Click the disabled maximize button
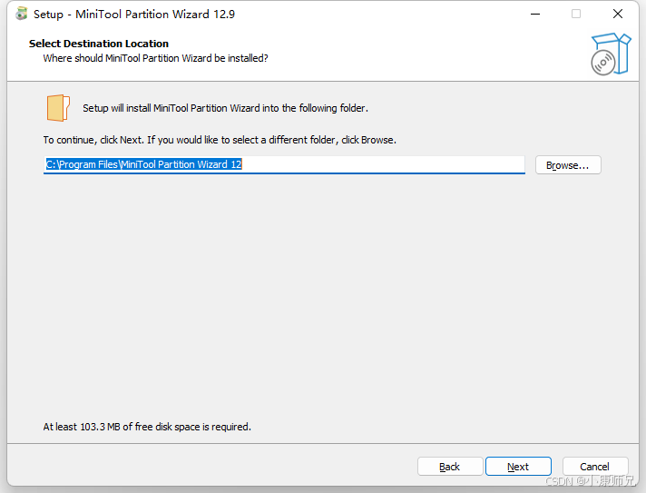 click(x=576, y=14)
